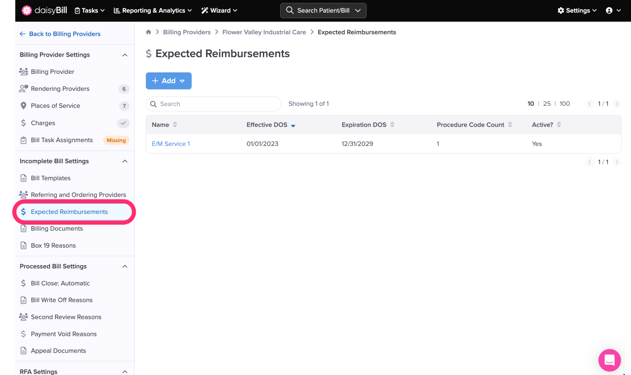Open the E/M Service 1 link

tap(171, 144)
